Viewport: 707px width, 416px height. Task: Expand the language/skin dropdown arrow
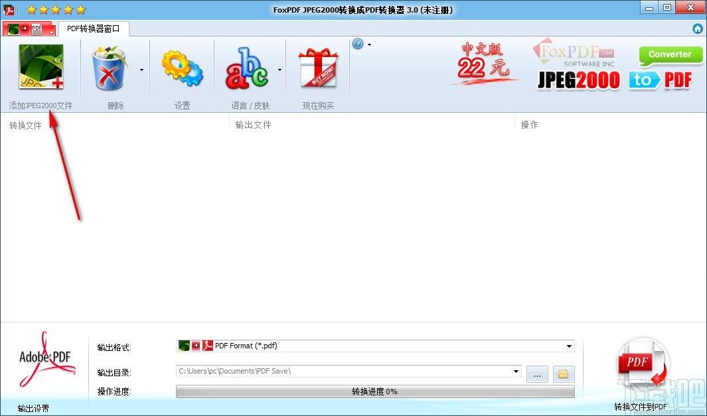click(x=279, y=70)
